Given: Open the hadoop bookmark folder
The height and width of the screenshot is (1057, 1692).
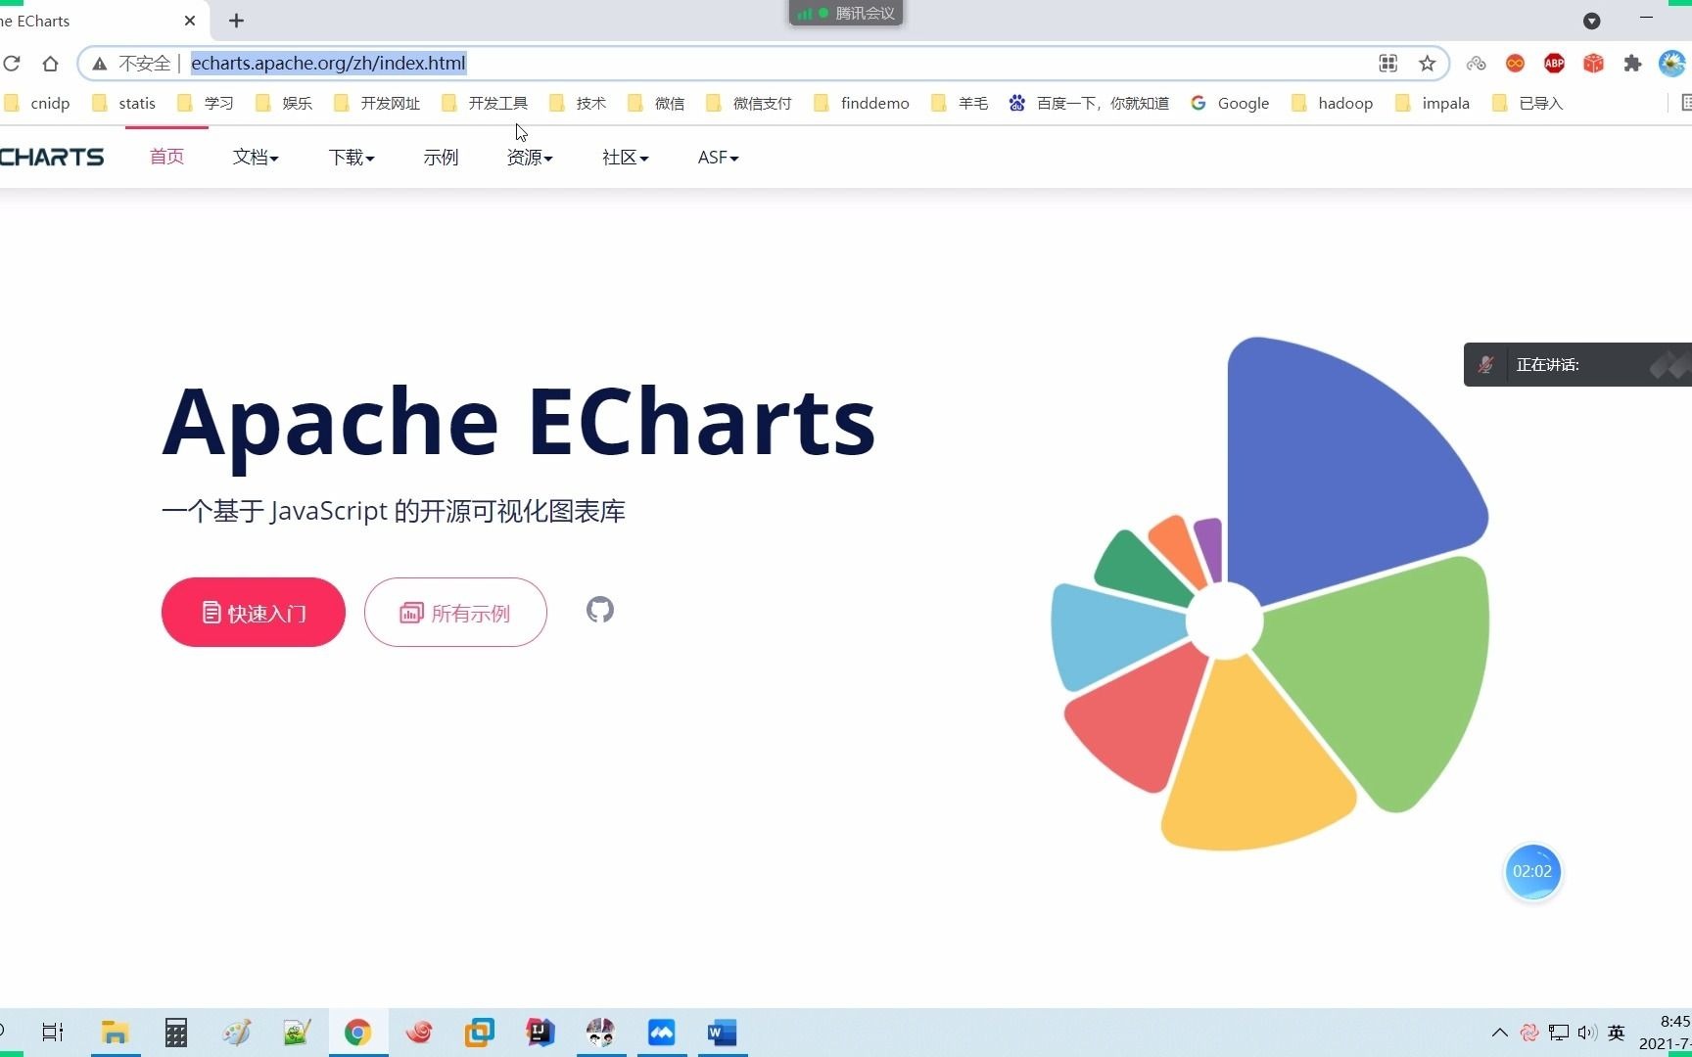Looking at the screenshot, I should click(1332, 103).
